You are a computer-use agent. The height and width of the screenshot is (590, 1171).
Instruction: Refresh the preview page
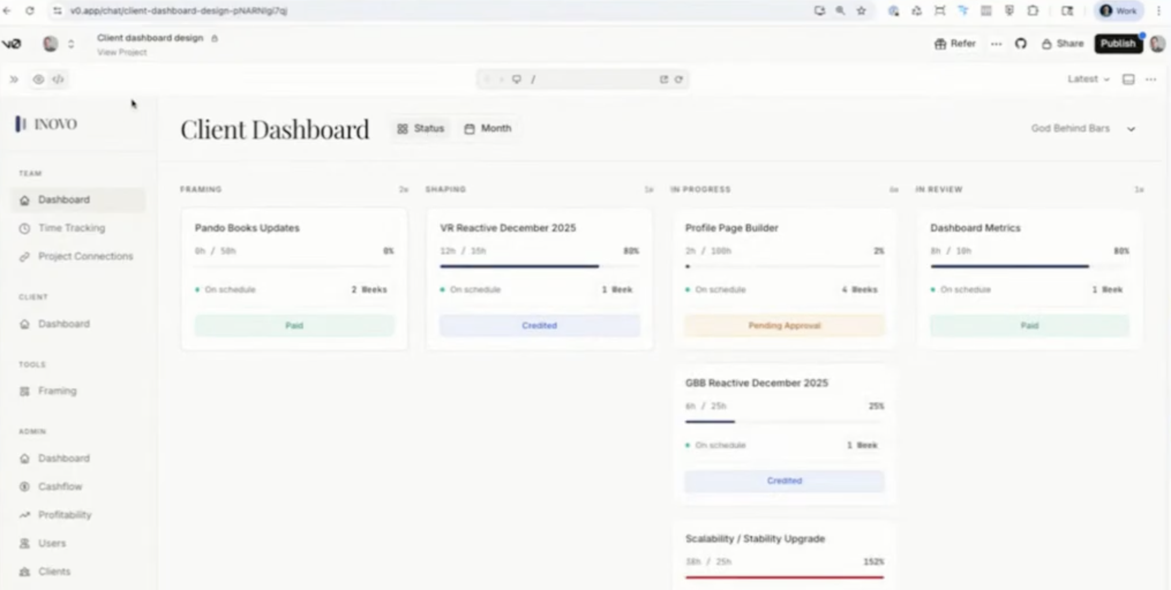click(679, 80)
